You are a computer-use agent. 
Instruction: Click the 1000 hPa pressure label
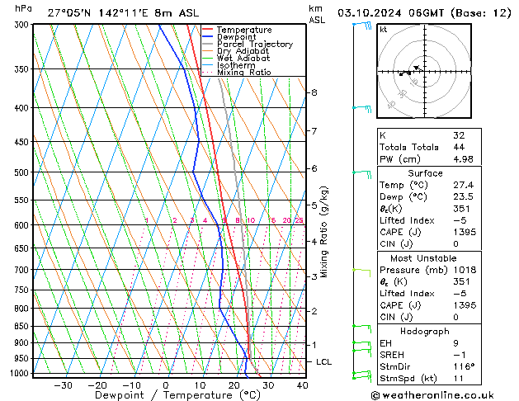[21, 373]
